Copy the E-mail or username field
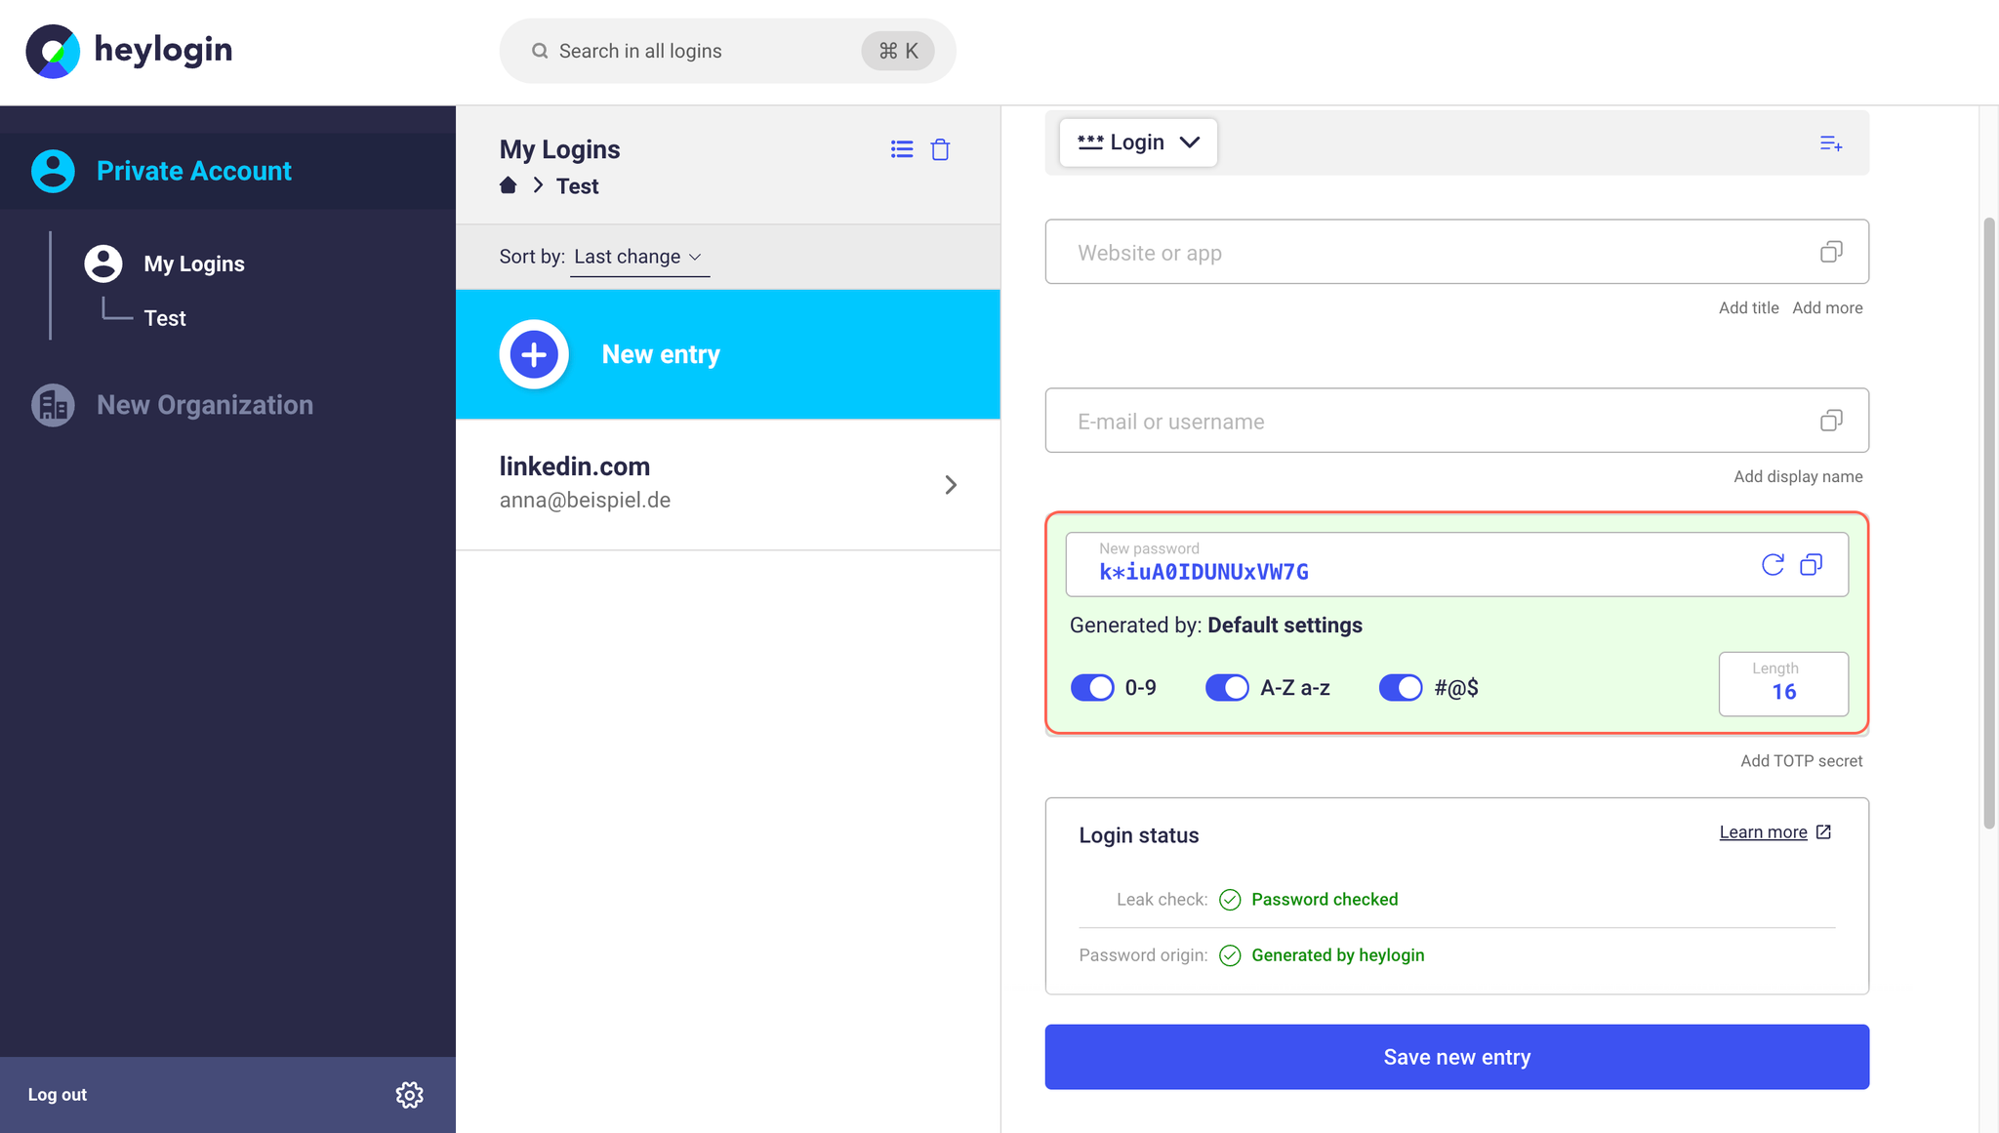Image resolution: width=1999 pixels, height=1133 pixels. point(1831,421)
